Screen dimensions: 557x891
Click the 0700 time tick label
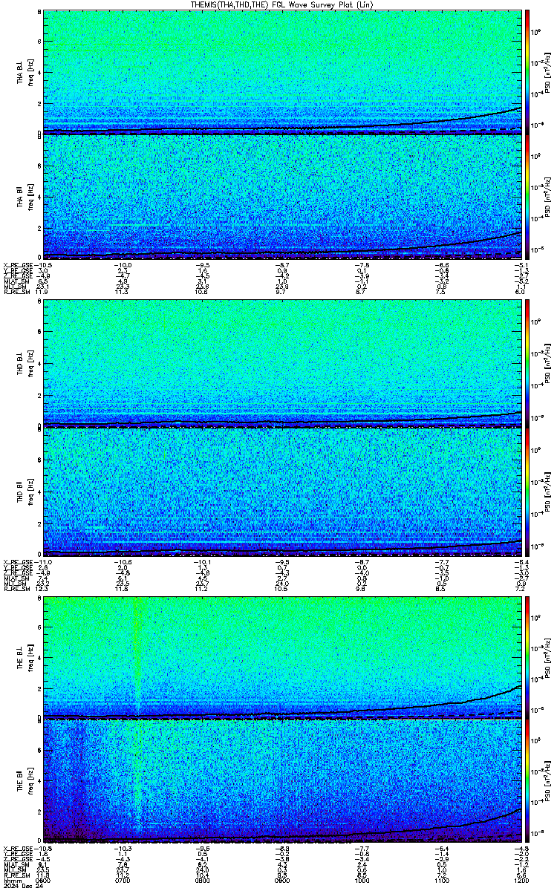123,881
